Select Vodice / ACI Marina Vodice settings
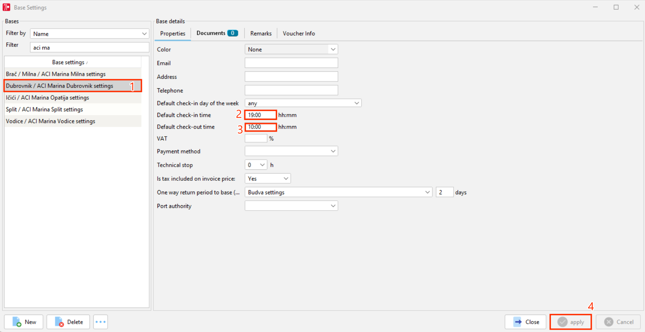The image size is (645, 332). (x=73, y=121)
